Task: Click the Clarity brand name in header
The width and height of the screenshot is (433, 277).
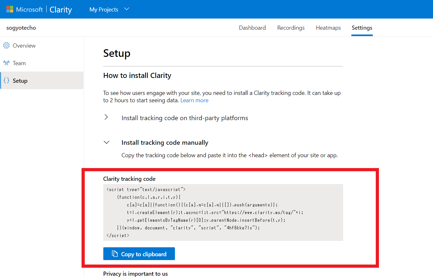Action: click(x=61, y=10)
